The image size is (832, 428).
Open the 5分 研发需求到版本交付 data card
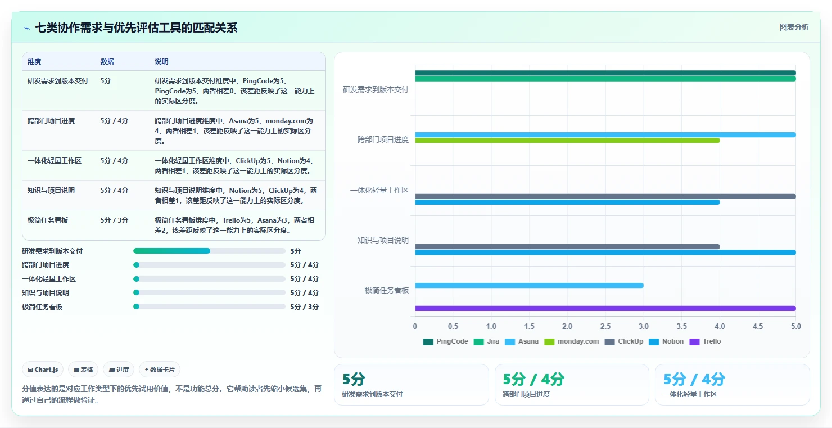pos(412,385)
